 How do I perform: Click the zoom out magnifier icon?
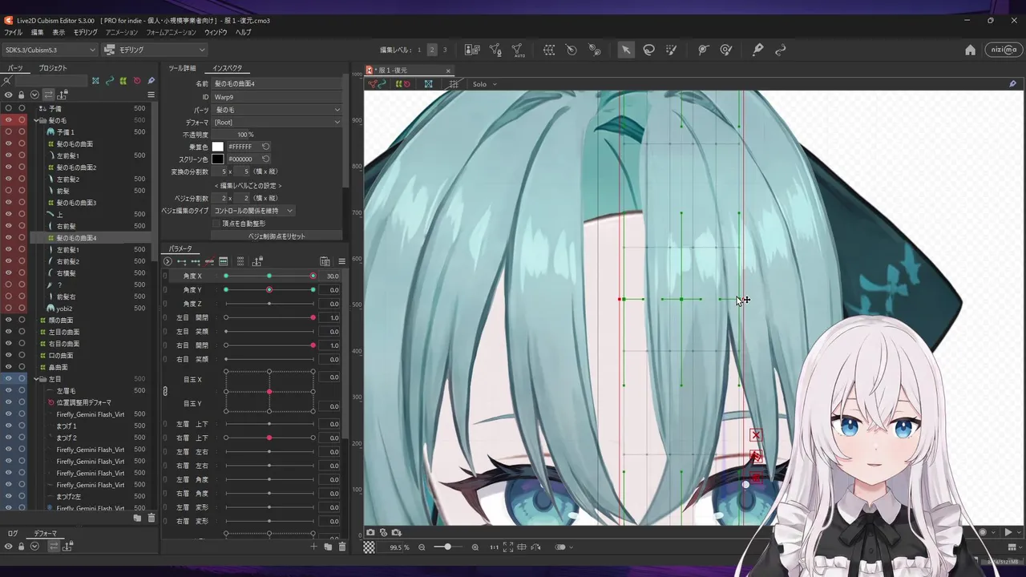[422, 547]
